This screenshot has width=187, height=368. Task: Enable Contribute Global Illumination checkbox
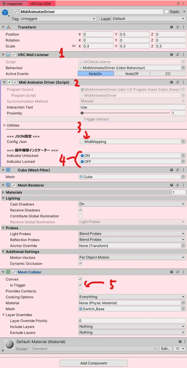[x=80, y=216]
